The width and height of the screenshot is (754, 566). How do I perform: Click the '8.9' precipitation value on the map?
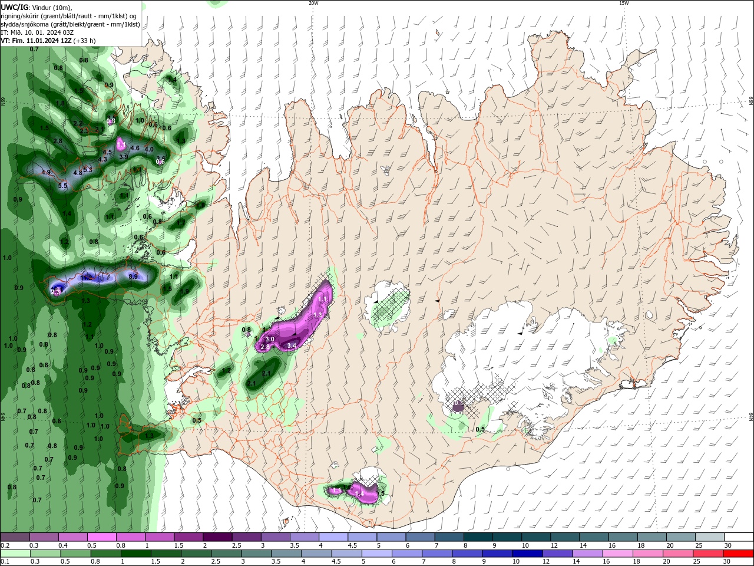coord(133,276)
